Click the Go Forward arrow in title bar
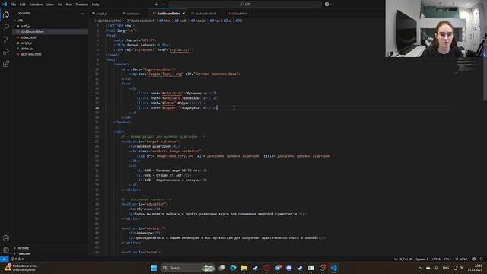 164,5
